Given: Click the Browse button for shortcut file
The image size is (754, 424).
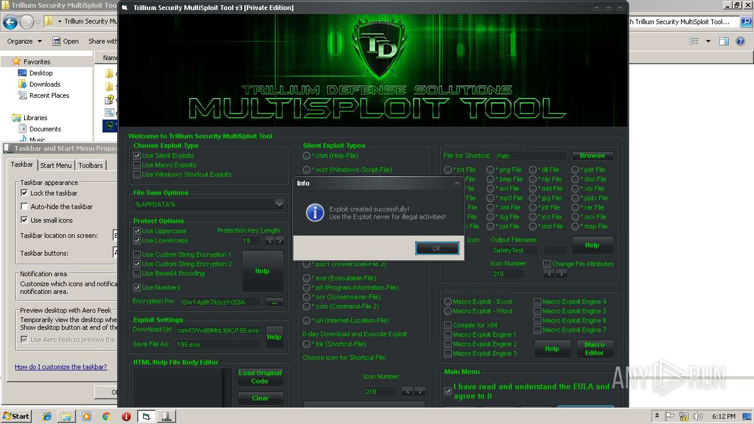Looking at the screenshot, I should pyautogui.click(x=592, y=155).
